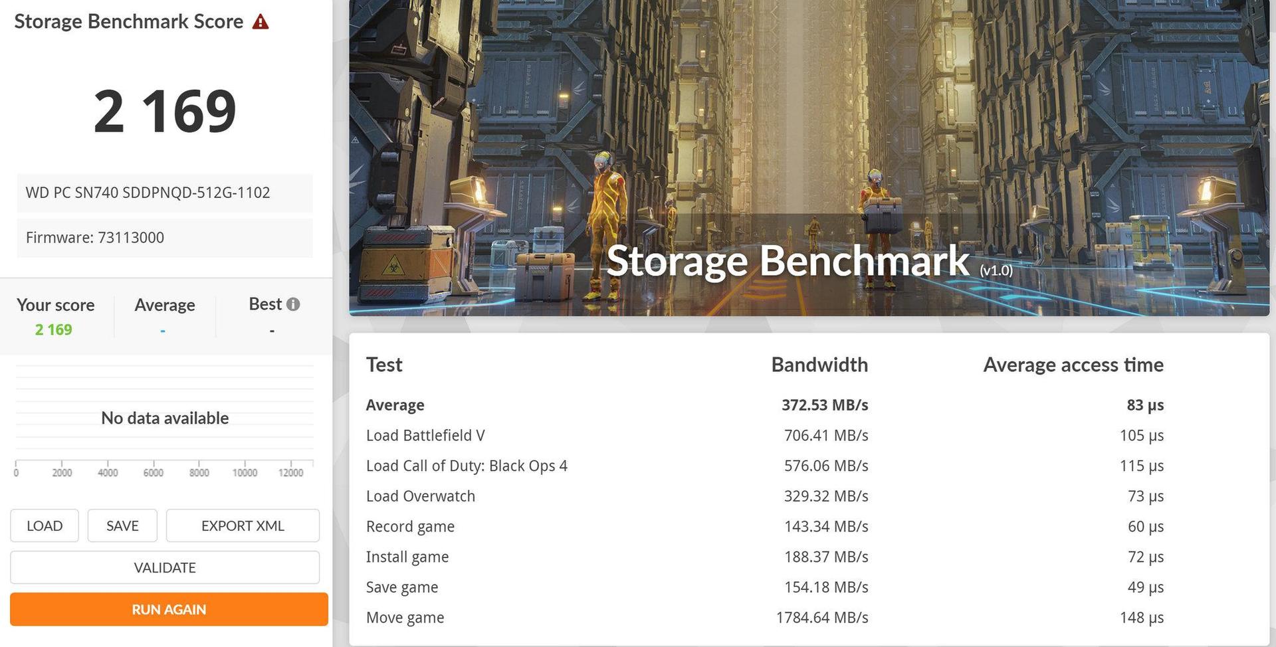The height and width of the screenshot is (647, 1276).
Task: Click the 329.32 MB/s bandwidth value
Action: 826,496
